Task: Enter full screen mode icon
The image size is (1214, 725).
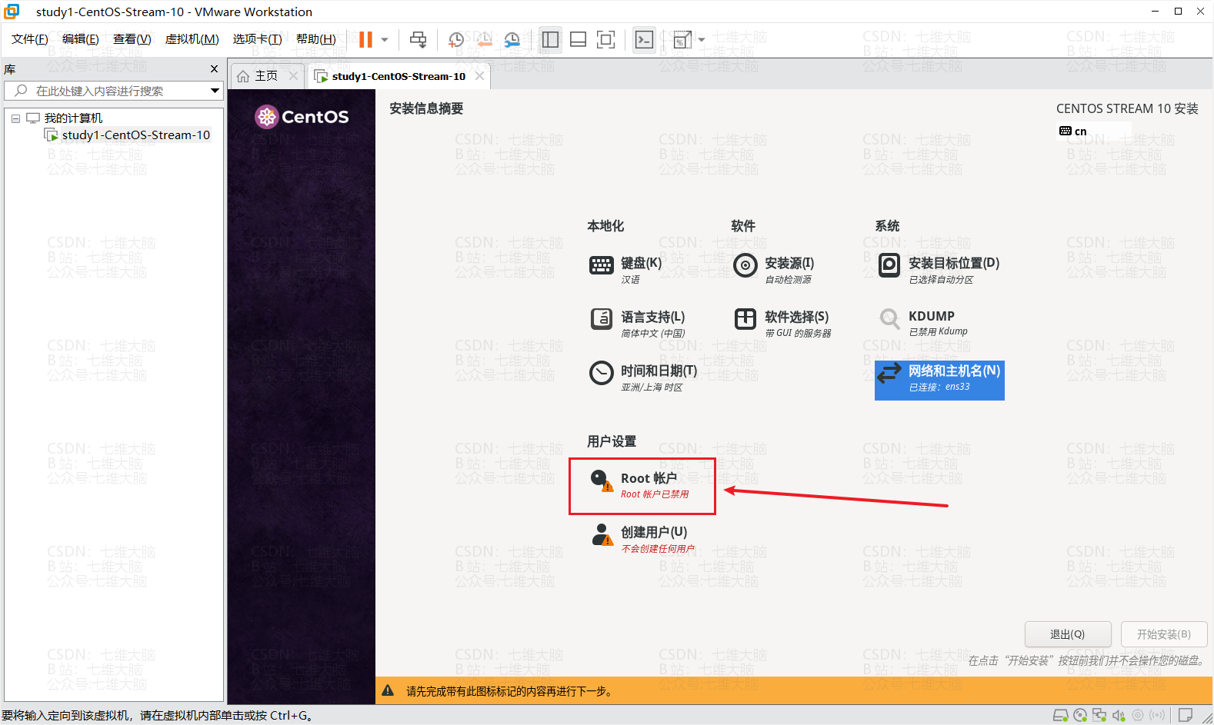Action: tap(606, 39)
